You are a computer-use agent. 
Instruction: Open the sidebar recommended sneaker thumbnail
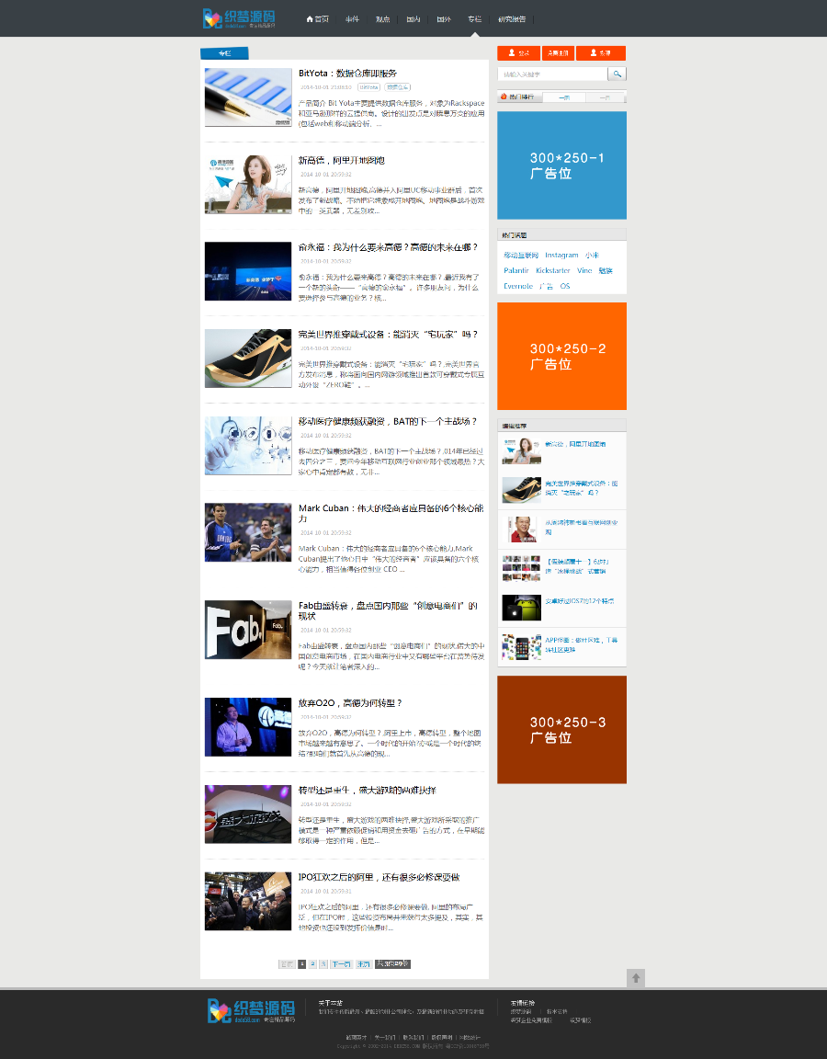click(x=521, y=490)
